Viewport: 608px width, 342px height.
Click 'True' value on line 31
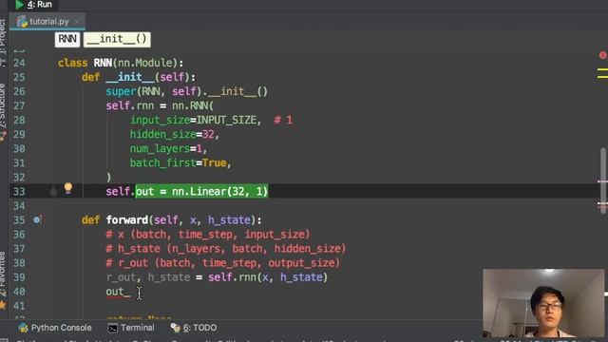pos(215,163)
